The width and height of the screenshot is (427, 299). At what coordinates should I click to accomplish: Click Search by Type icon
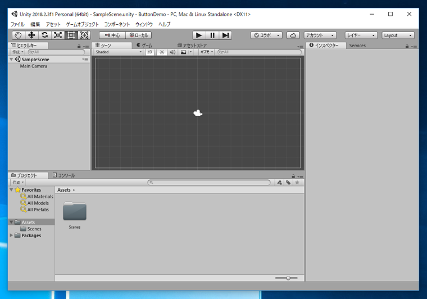[x=279, y=183]
